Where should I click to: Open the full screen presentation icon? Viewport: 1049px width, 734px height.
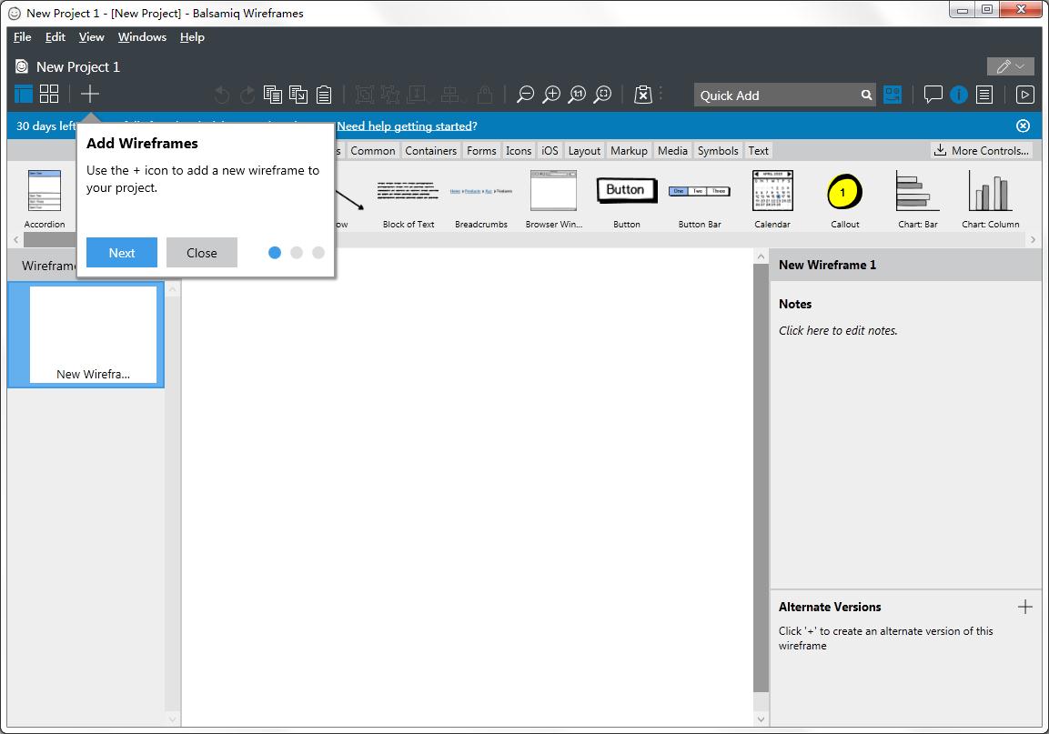(x=1025, y=94)
